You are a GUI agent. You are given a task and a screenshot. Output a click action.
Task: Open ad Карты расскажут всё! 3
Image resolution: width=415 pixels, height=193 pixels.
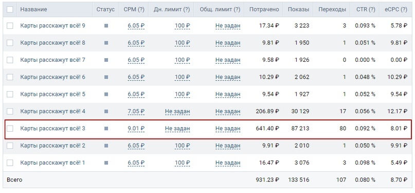[52, 128]
